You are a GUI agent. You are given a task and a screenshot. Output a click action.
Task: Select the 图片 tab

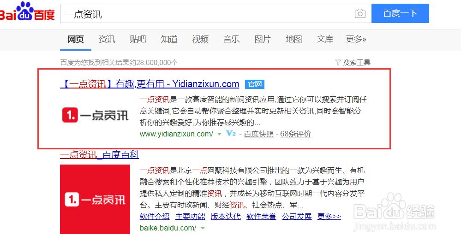coord(263,39)
